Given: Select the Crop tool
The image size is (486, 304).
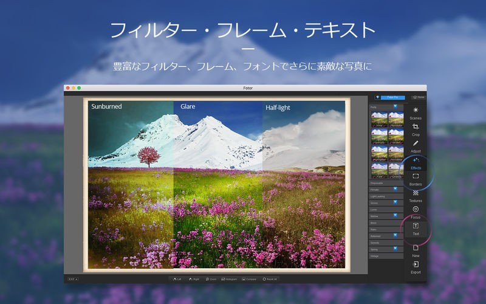Looking at the screenshot, I should pyautogui.click(x=416, y=128).
